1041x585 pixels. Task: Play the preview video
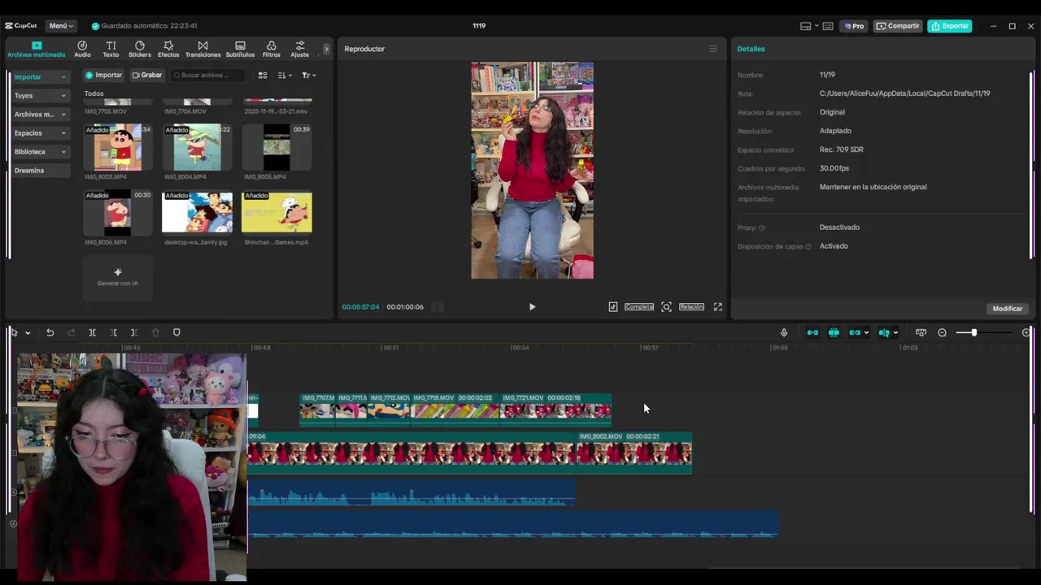point(532,307)
